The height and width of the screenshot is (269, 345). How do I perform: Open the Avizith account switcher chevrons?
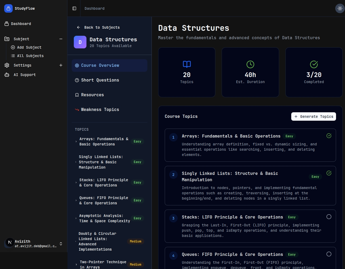(x=61, y=244)
